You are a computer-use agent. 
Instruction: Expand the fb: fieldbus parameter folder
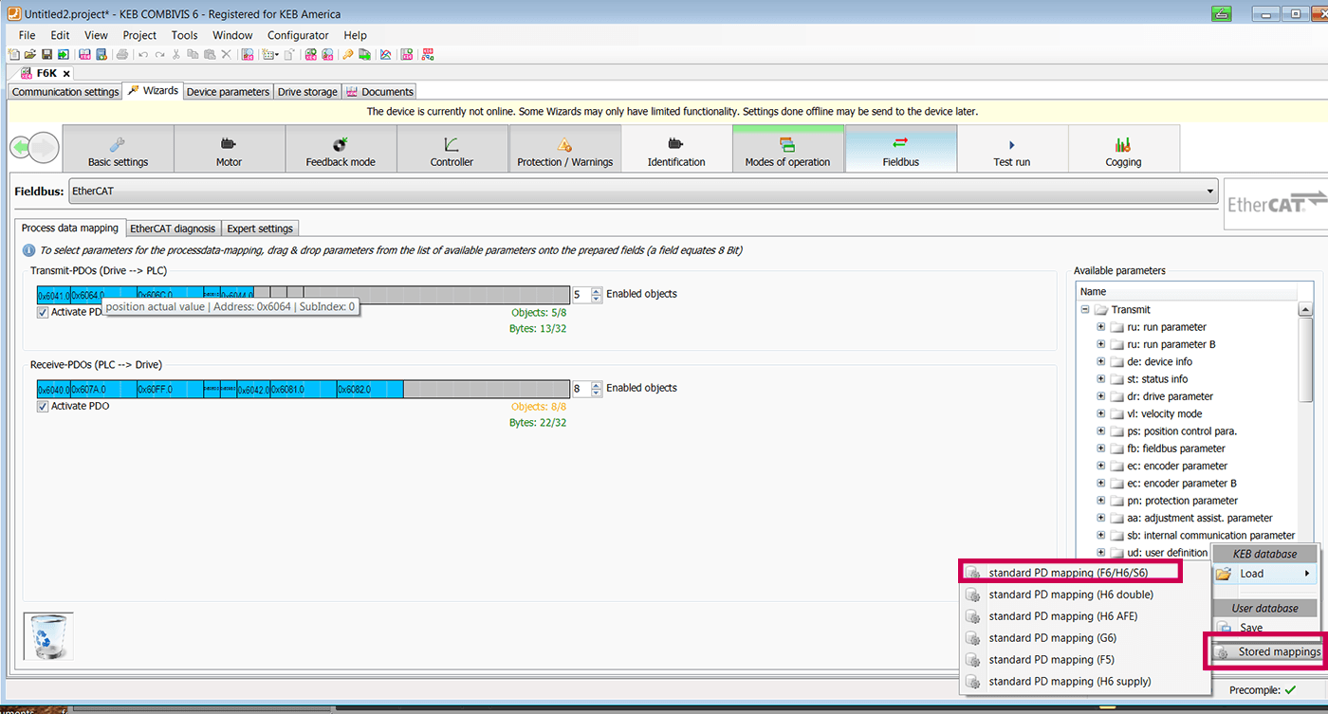[x=1101, y=449]
